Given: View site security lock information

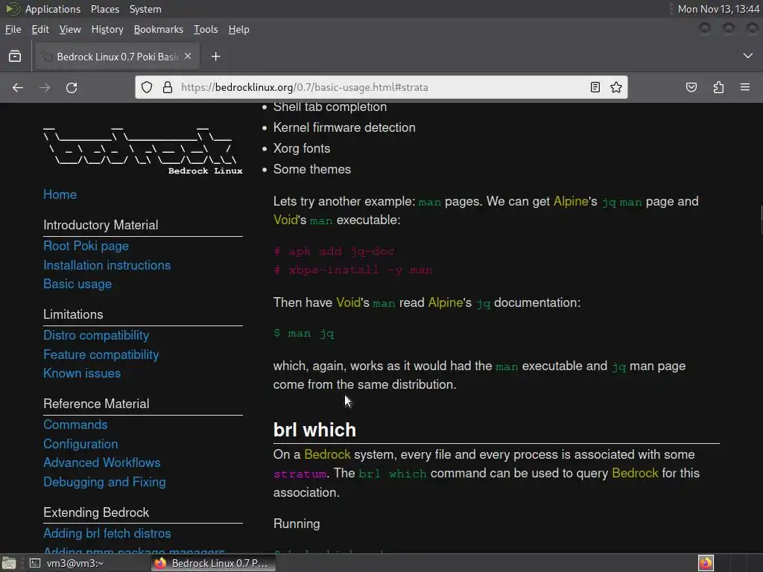Looking at the screenshot, I should pos(168,87).
